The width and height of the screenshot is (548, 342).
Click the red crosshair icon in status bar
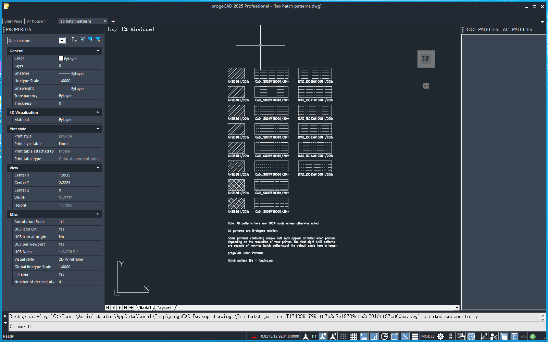(x=254, y=337)
